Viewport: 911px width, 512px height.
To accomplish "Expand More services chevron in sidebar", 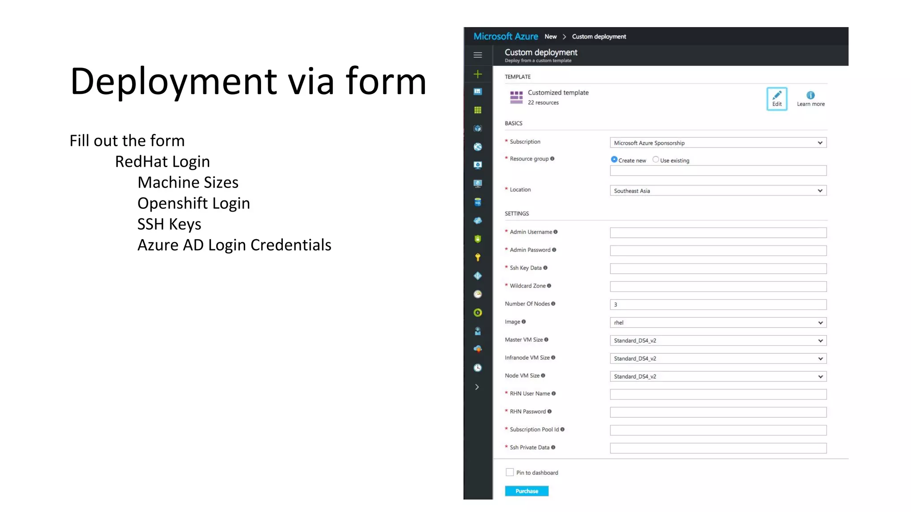I will click(x=477, y=387).
